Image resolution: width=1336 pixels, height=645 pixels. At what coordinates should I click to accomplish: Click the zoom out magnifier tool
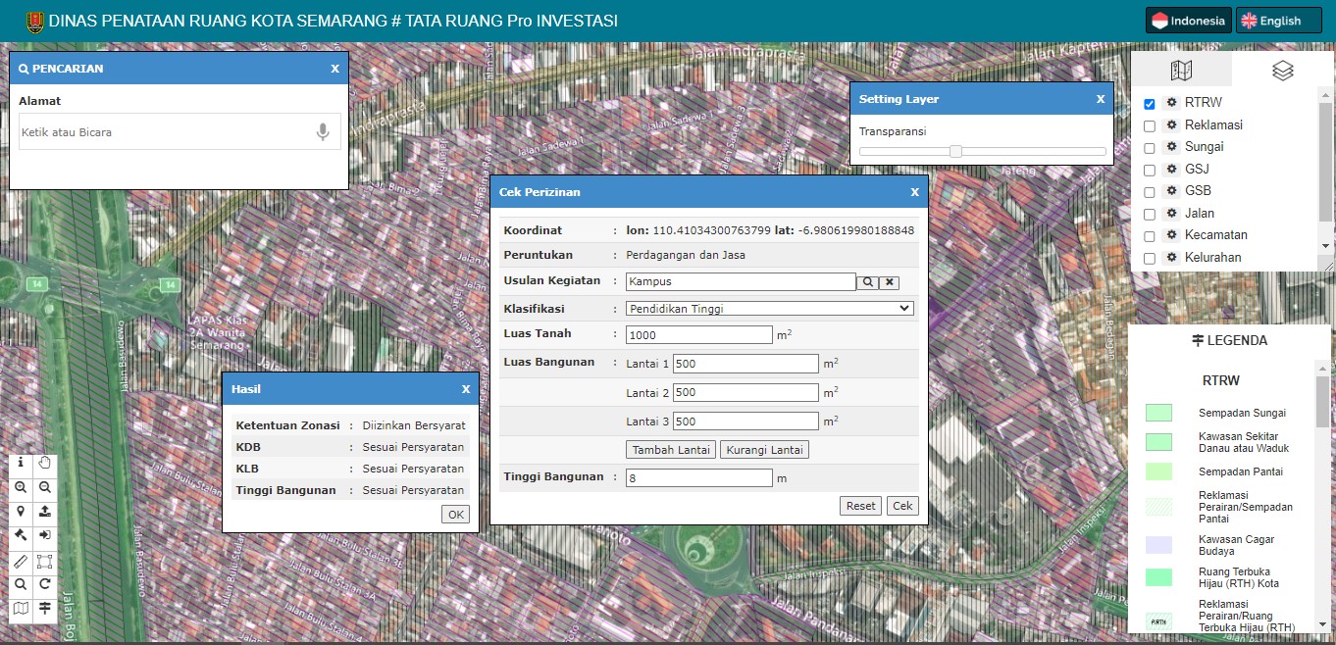45,487
